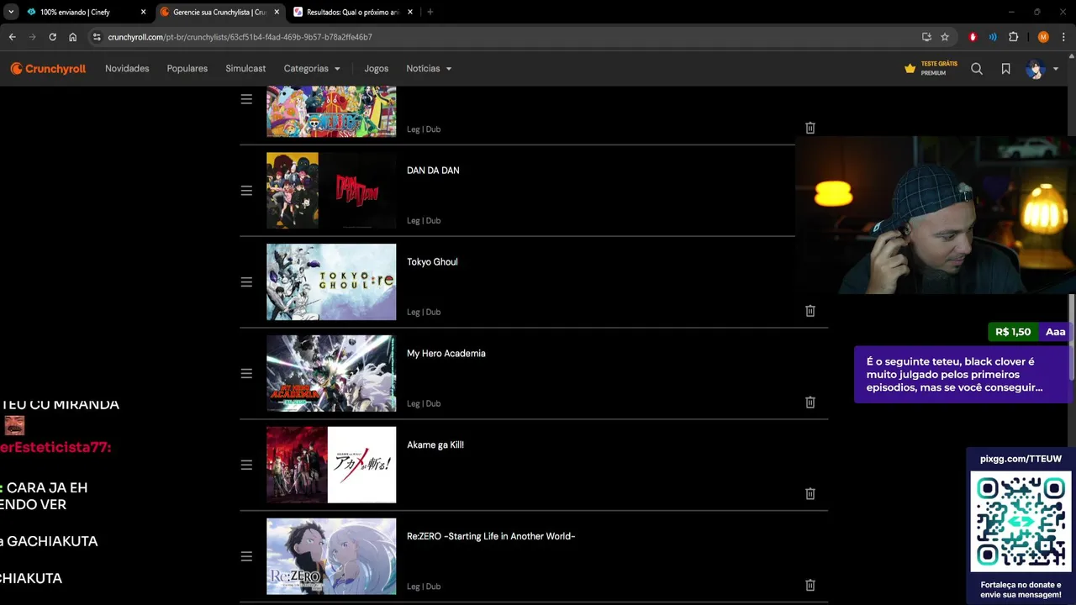Close the Crunchylista browser tab
This screenshot has width=1076, height=605.
277,13
